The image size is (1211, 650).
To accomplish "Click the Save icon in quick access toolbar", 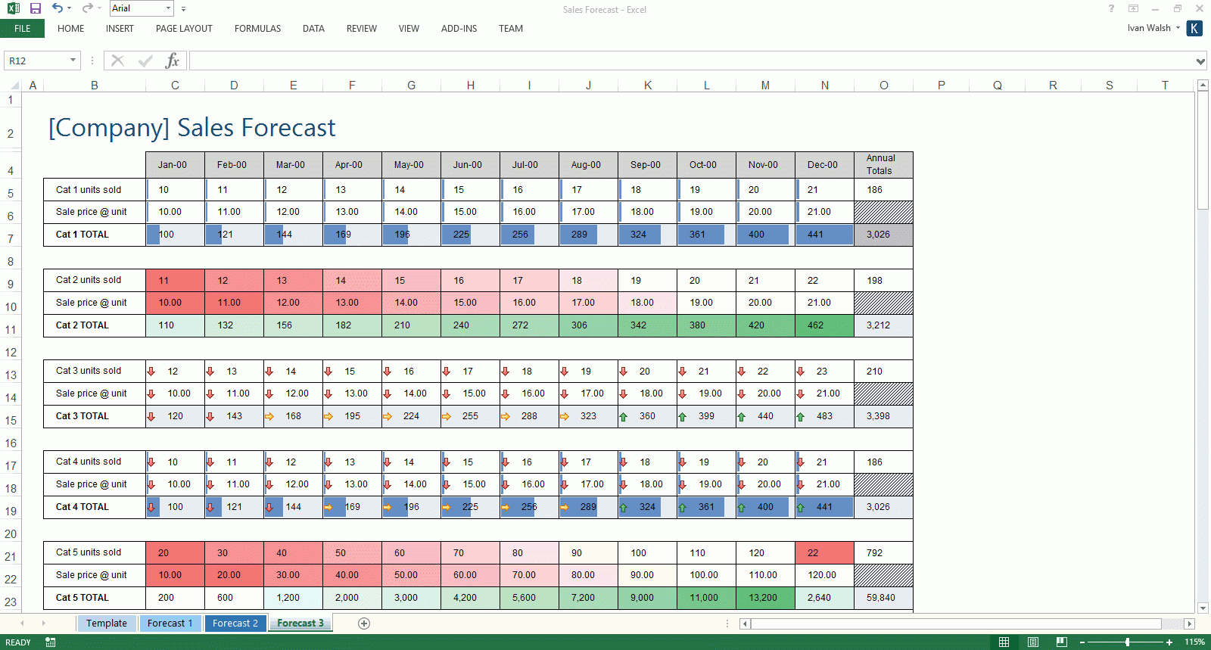I will tap(35, 8).
